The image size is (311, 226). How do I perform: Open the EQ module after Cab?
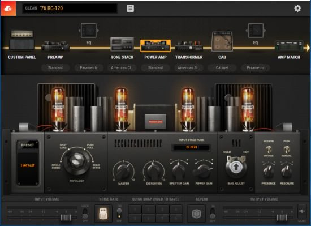coord(256,31)
